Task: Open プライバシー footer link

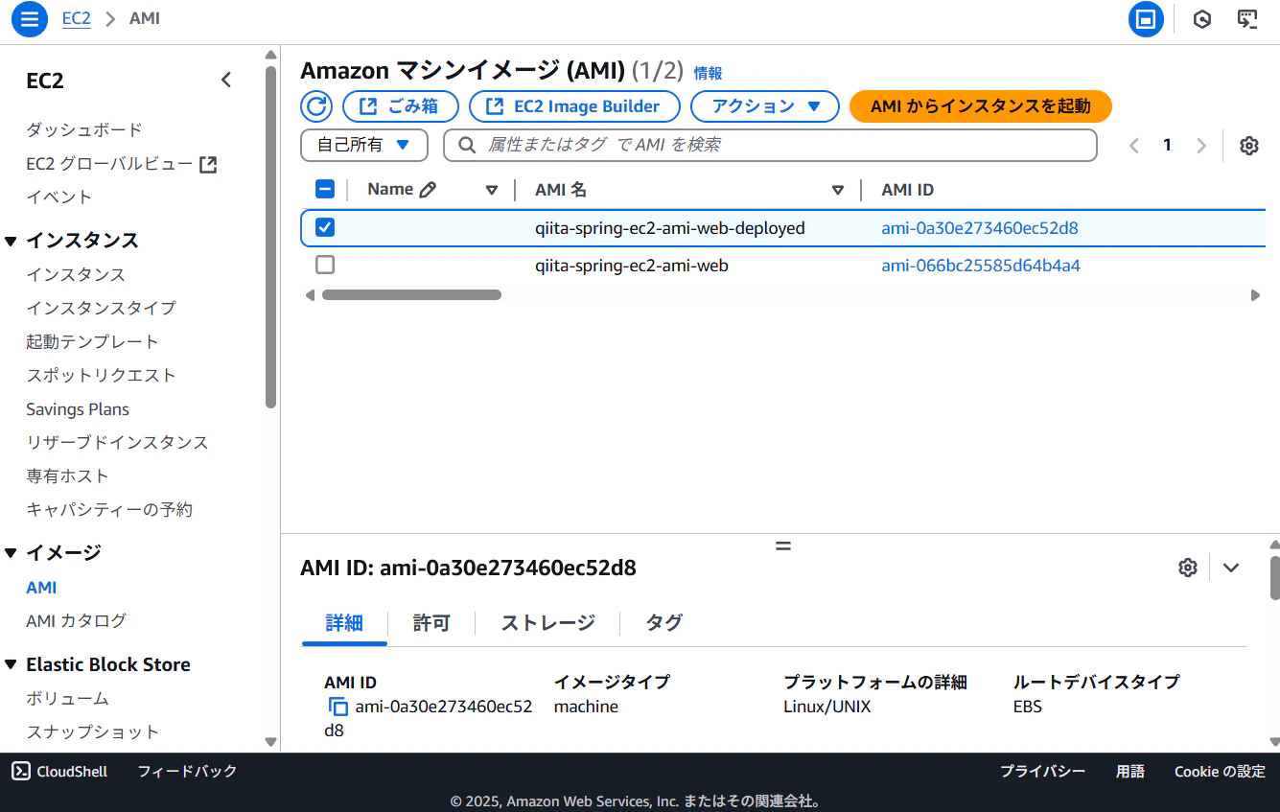Action: 1043,771
